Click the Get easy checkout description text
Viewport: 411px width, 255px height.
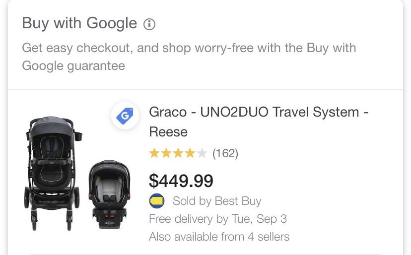189,48
